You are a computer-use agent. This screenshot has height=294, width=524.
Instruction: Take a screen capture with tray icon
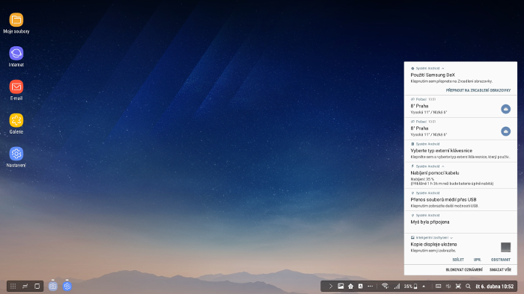458,286
